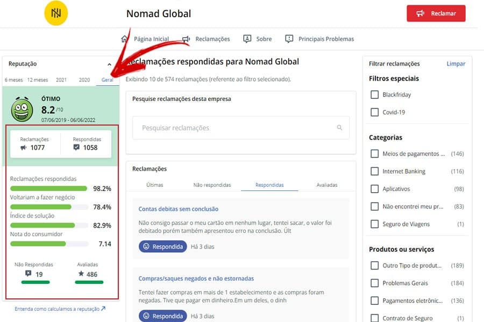Open the Não respondidas tab
The width and height of the screenshot is (484, 322).
point(212,185)
